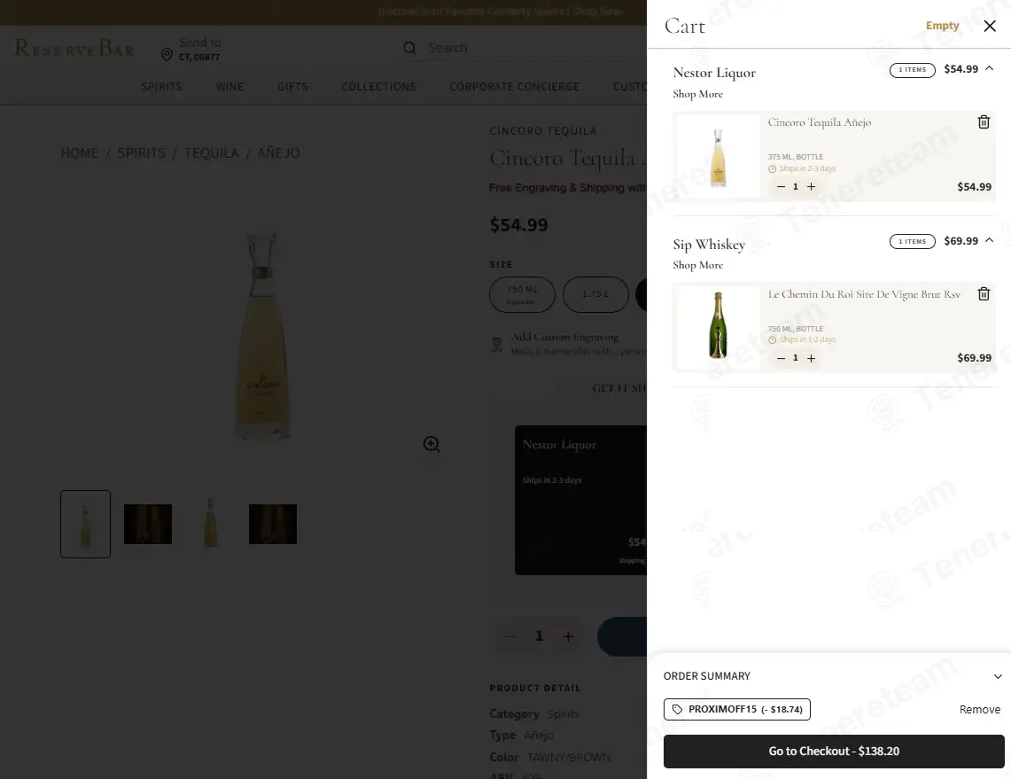The height and width of the screenshot is (779, 1011).
Task: Close the cart panel with X icon
Action: point(990,26)
